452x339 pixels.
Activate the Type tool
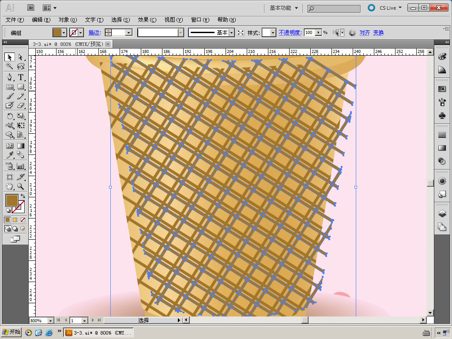click(x=20, y=77)
